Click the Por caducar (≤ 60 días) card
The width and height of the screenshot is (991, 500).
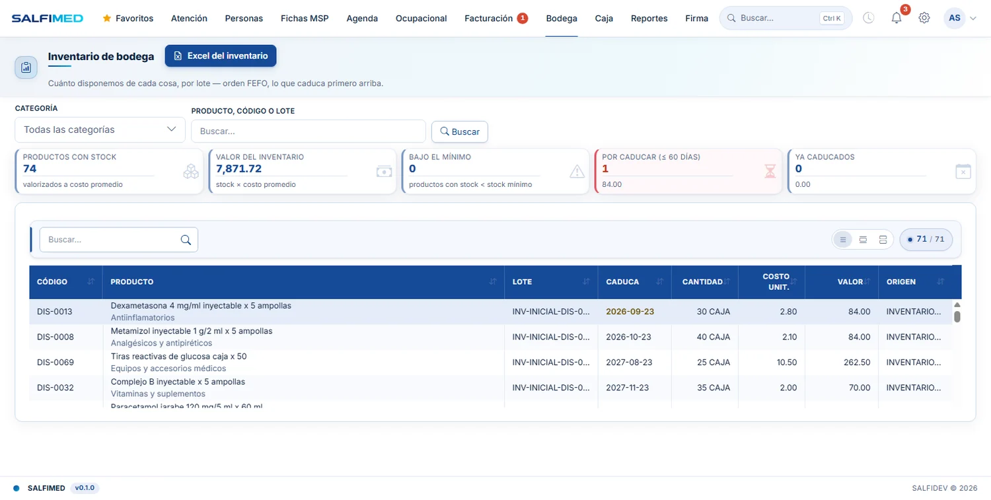[x=688, y=171]
